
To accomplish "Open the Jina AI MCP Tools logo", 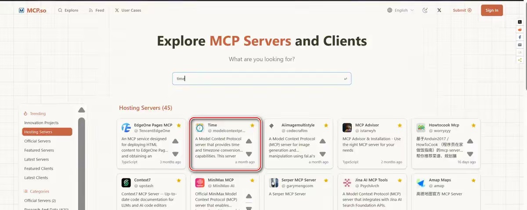I will pyautogui.click(x=347, y=183).
